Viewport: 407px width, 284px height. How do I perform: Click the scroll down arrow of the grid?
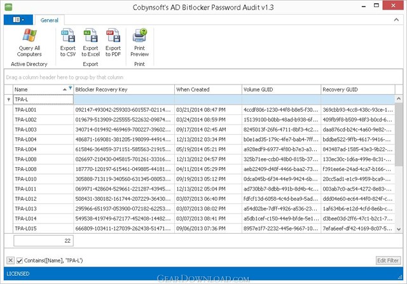[399, 229]
